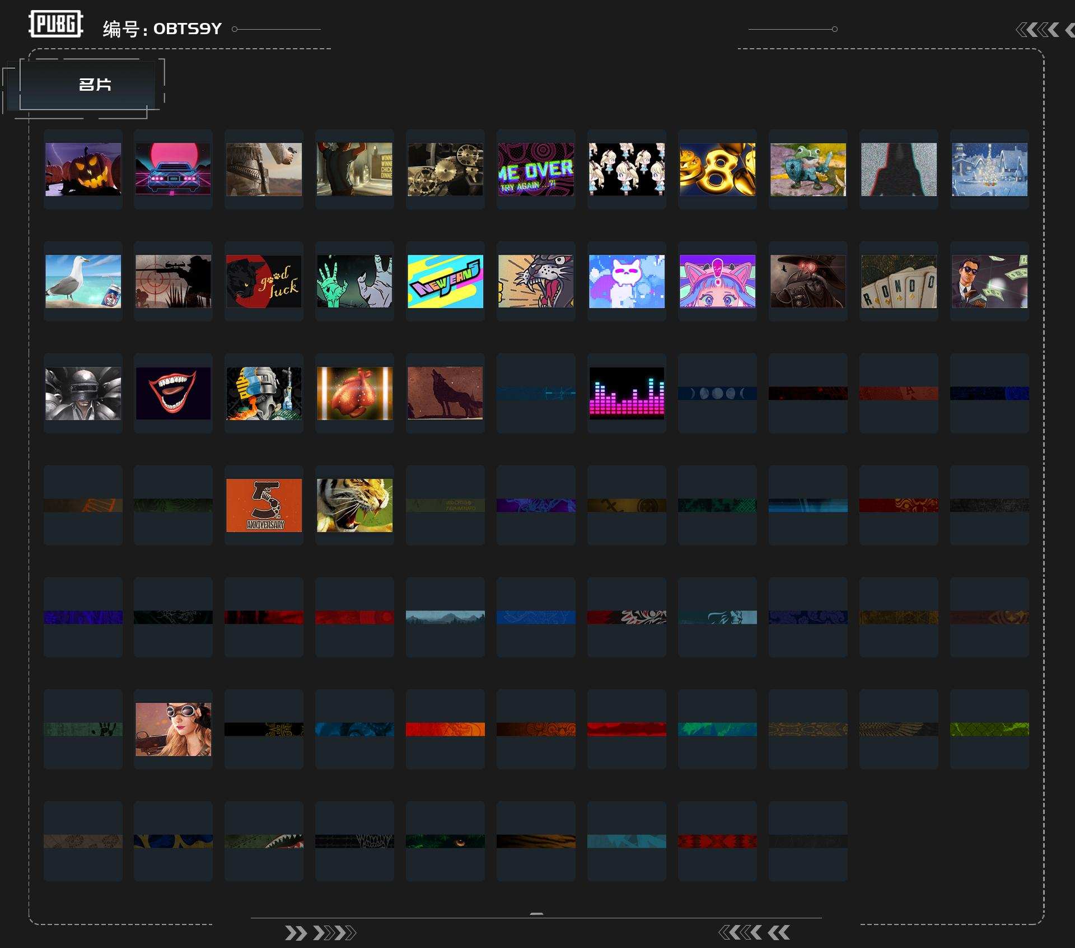Select the green handprint strip nameplate
This screenshot has height=948, width=1075.
(x=83, y=729)
